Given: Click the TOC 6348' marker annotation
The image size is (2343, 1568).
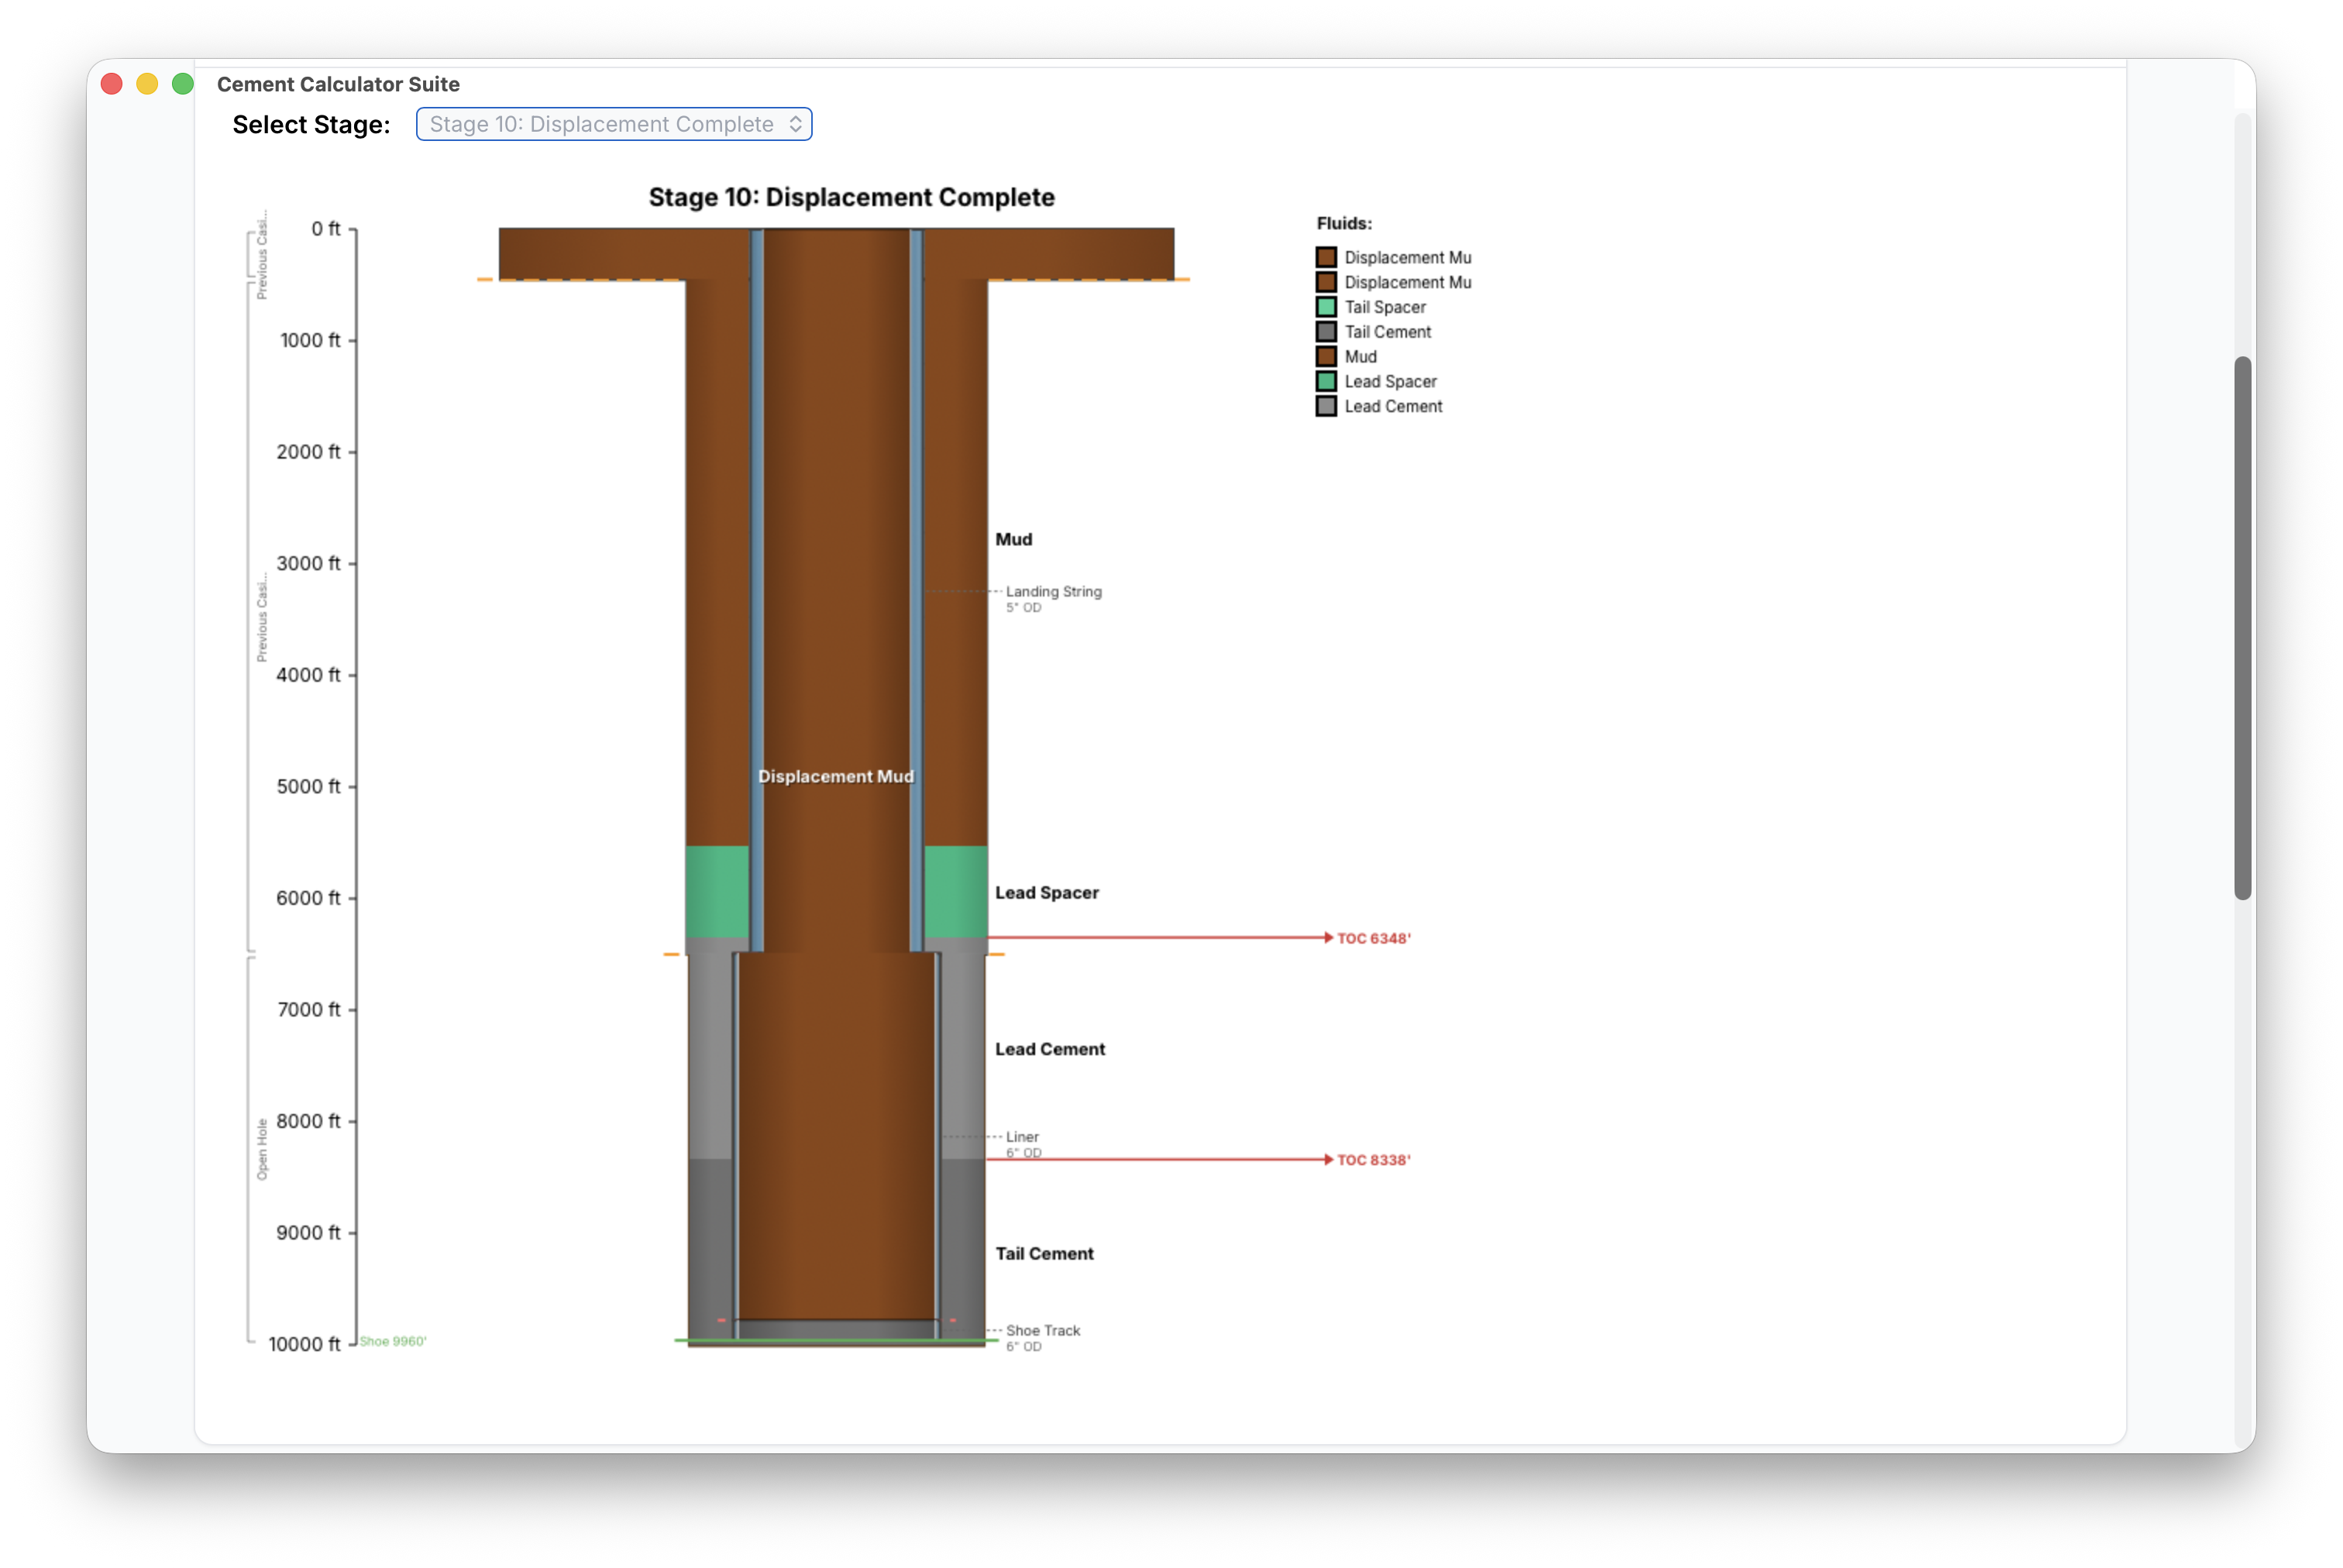Looking at the screenshot, I should [x=1375, y=938].
